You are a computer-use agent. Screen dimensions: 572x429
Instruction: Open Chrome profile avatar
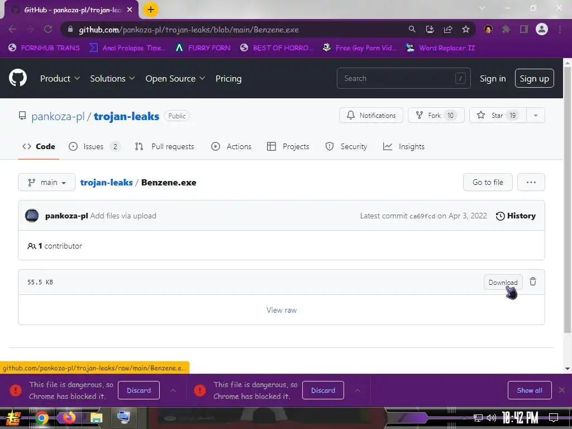point(542,29)
